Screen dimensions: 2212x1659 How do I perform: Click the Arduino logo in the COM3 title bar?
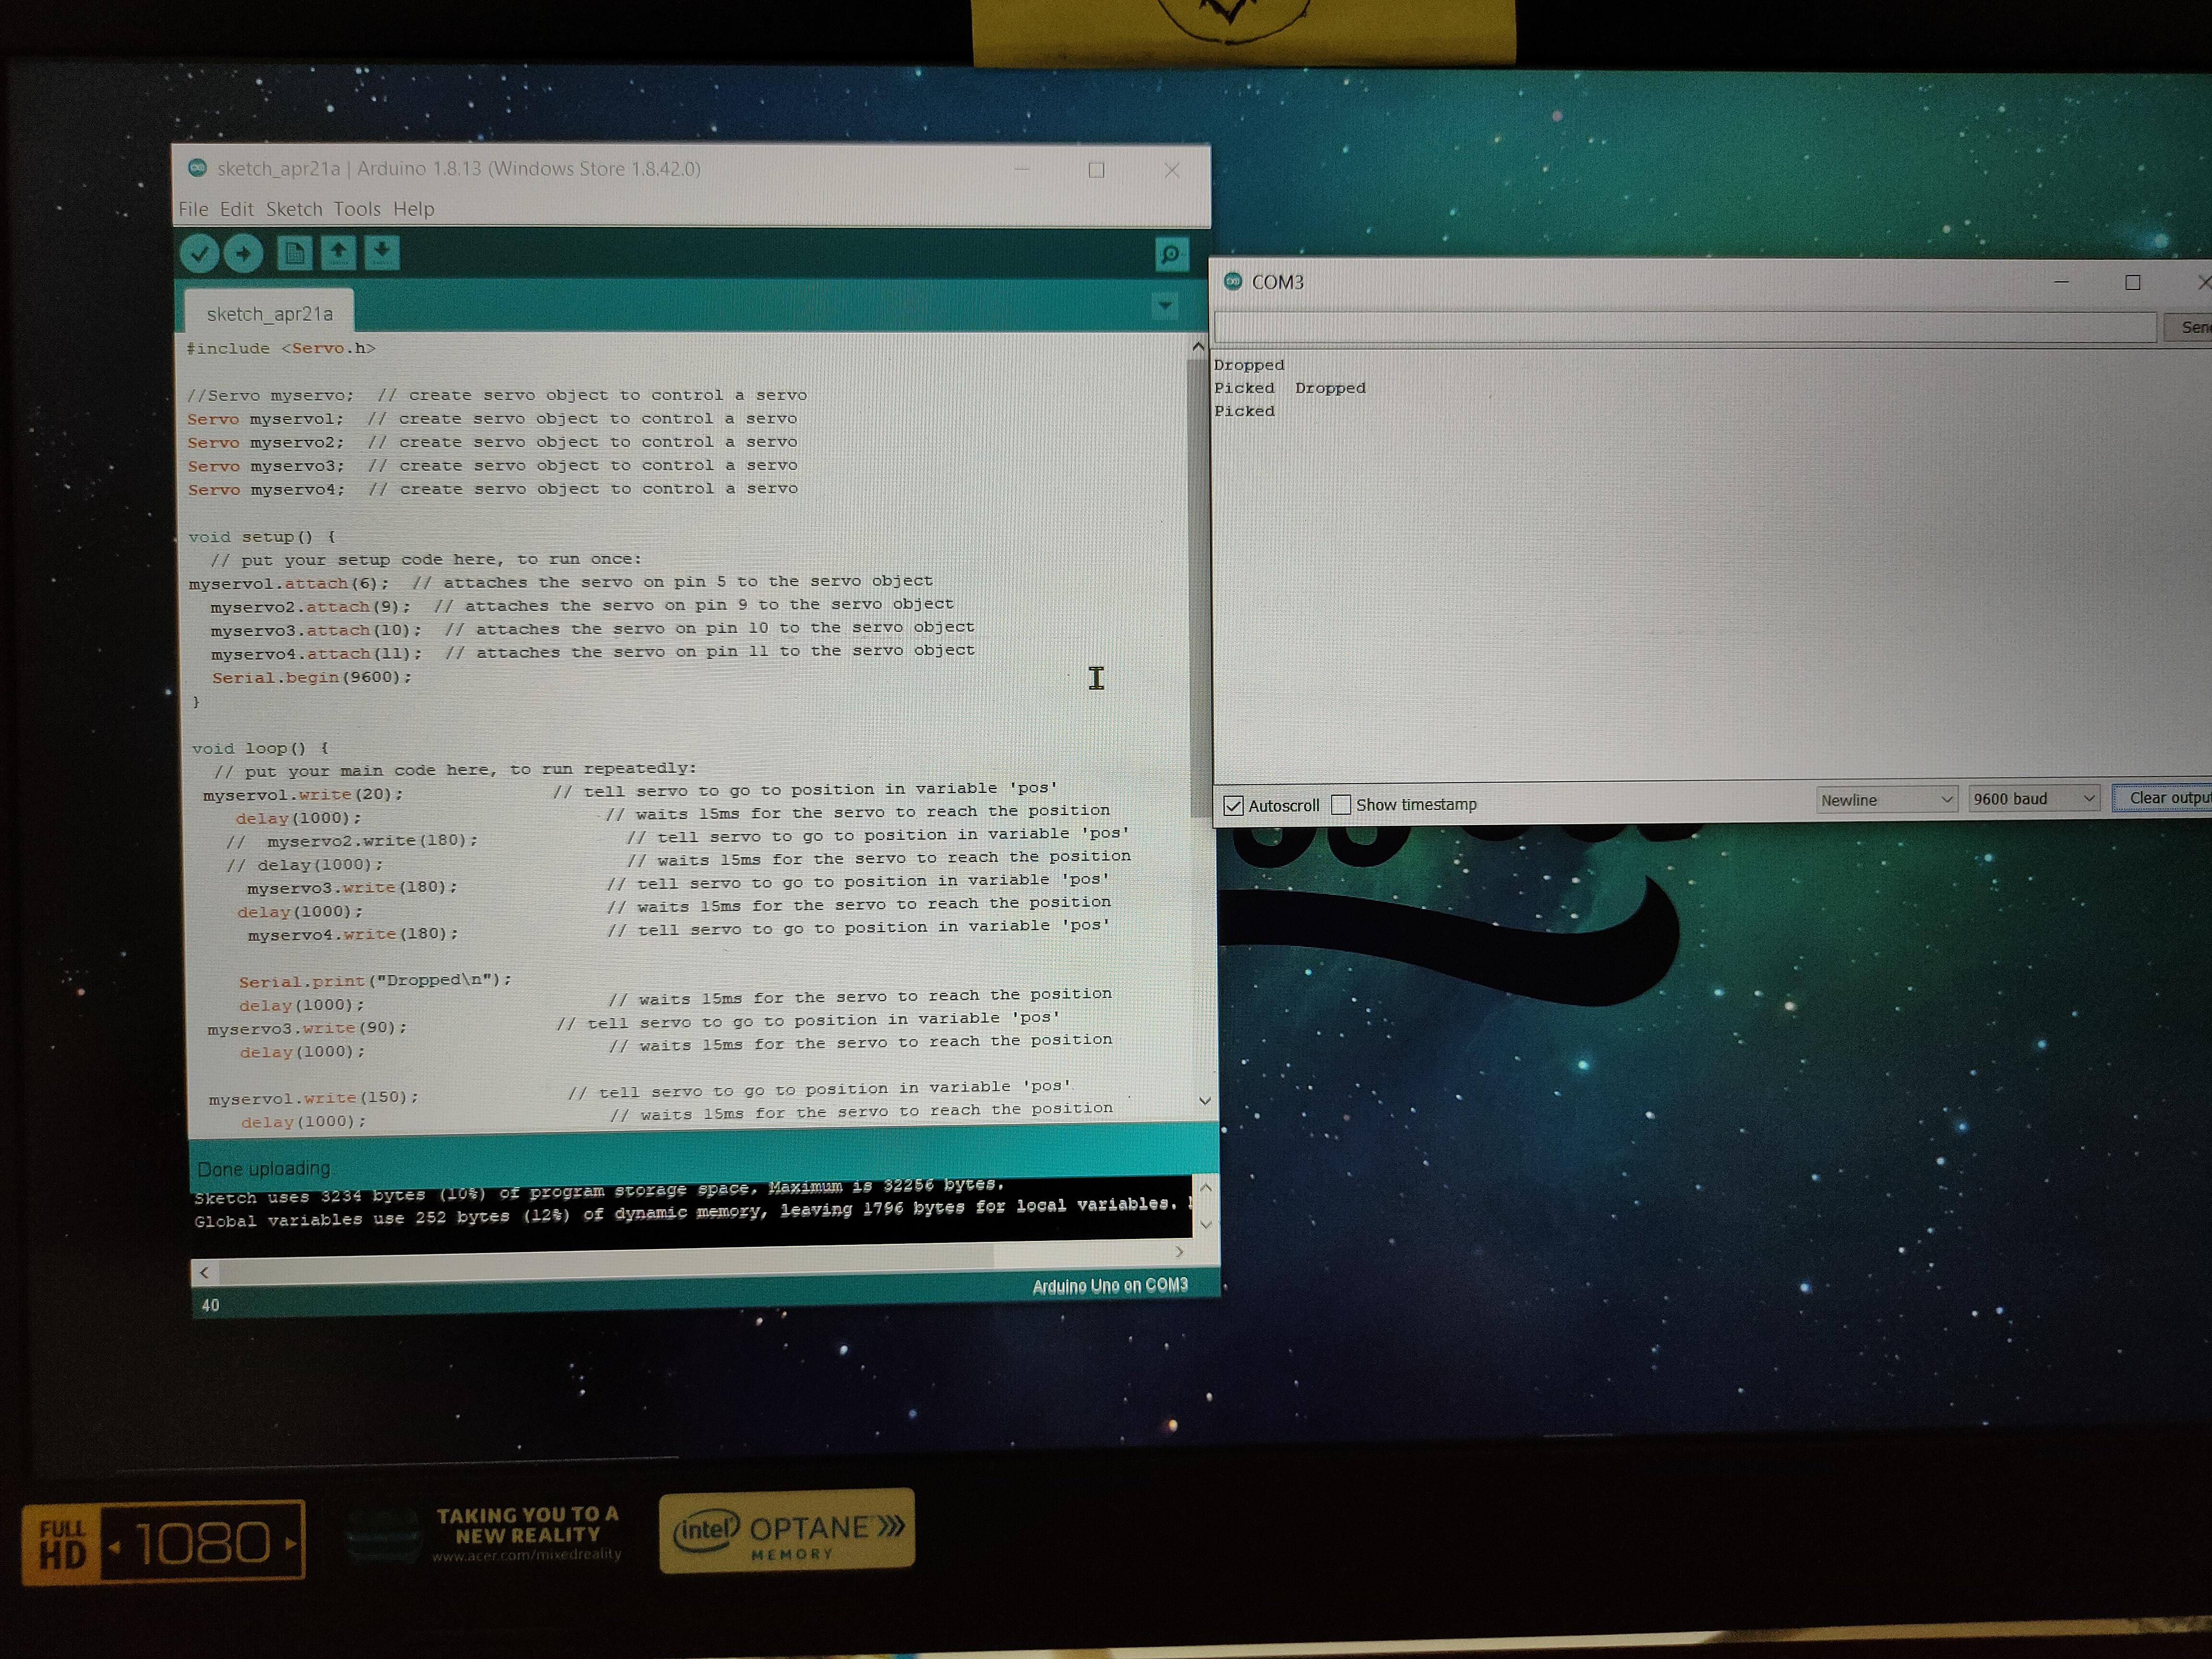[x=1233, y=282]
